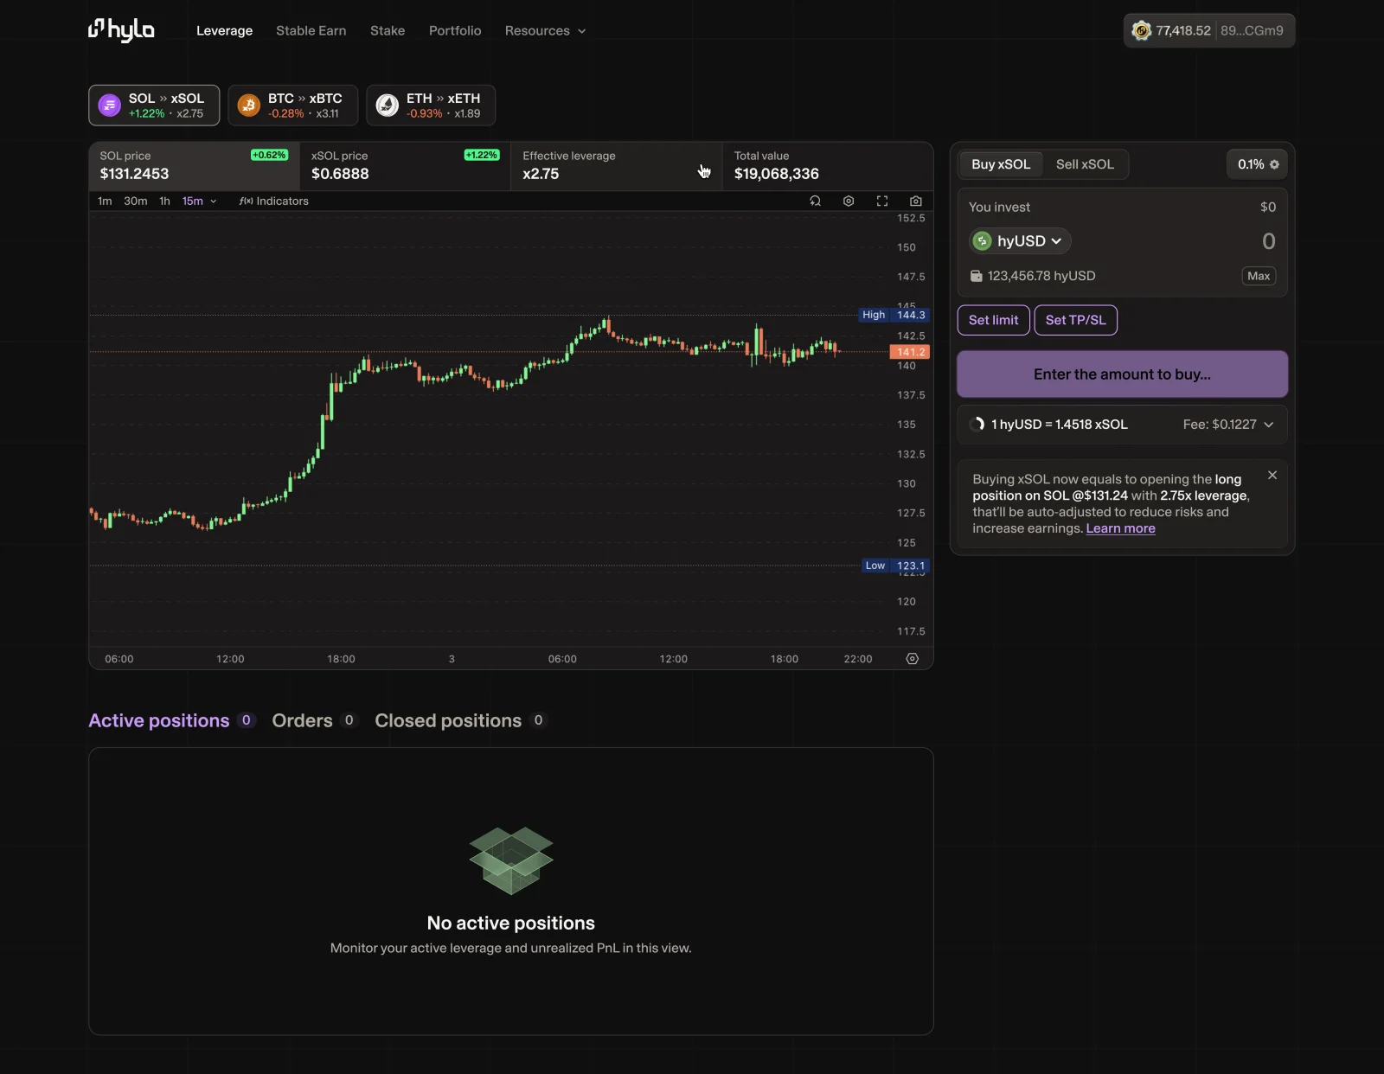Open the Leverage nav page
This screenshot has width=1384, height=1074.
point(224,30)
